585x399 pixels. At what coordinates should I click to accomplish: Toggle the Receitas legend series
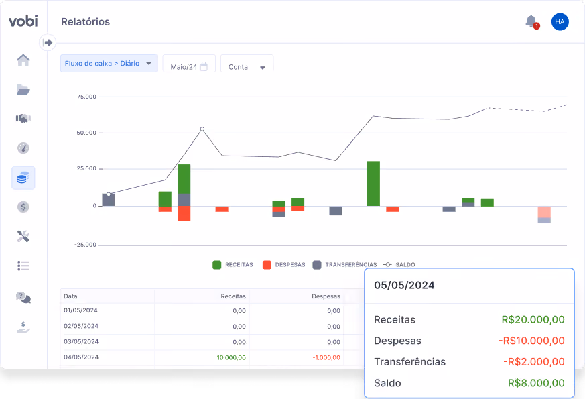tap(233, 265)
